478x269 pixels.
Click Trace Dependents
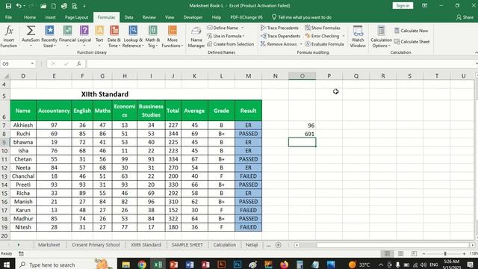[281, 36]
